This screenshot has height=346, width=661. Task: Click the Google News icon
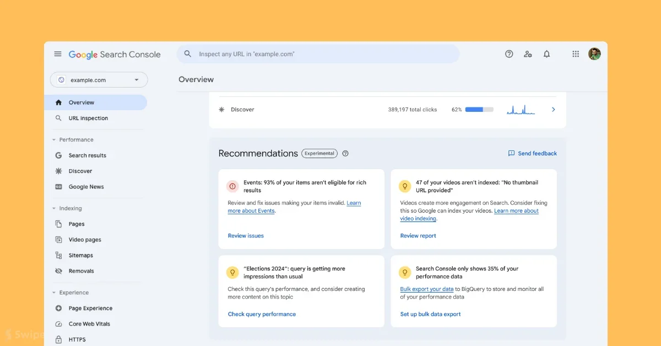(58, 187)
